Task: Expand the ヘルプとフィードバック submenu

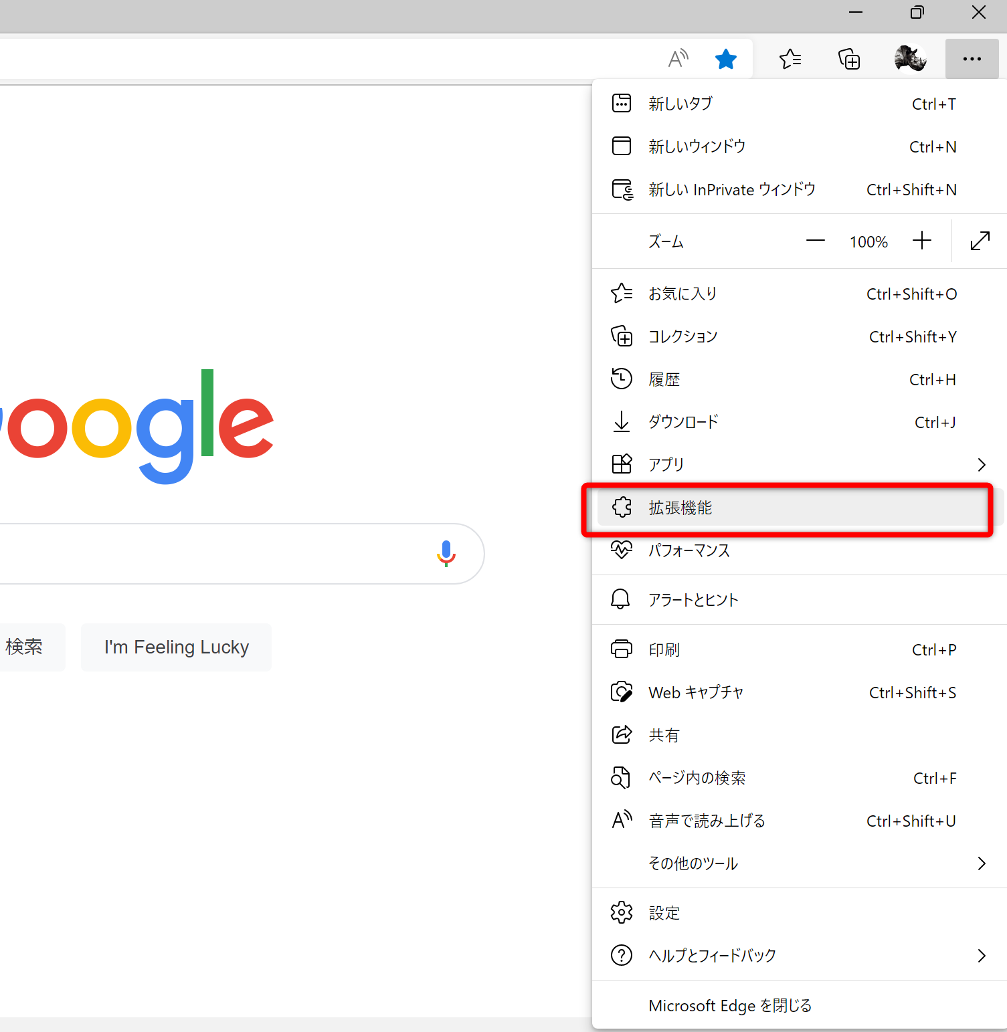Action: (981, 956)
